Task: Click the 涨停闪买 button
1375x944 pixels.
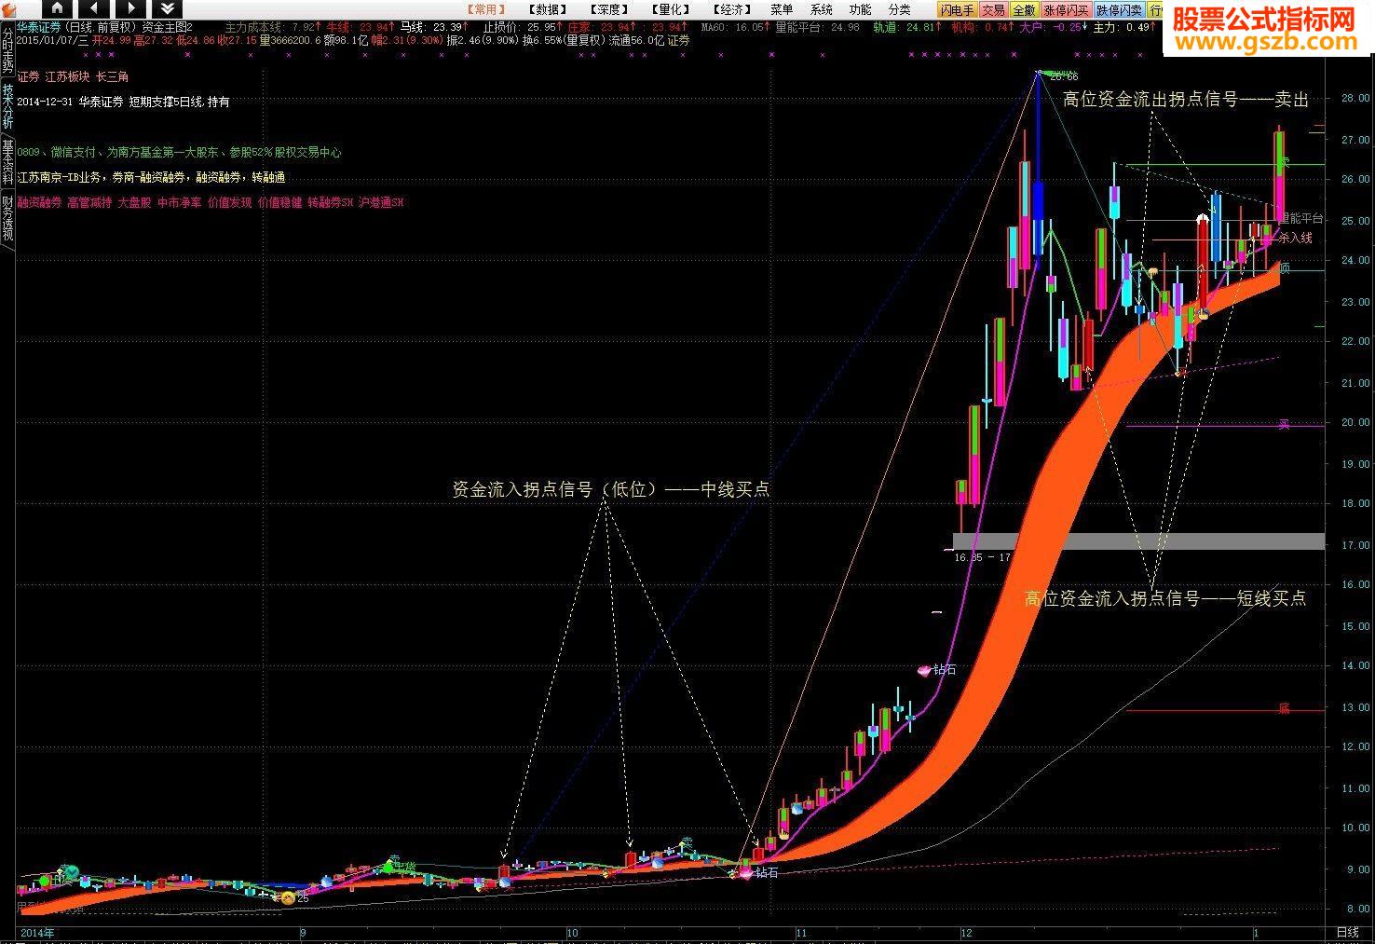Action: [1066, 9]
